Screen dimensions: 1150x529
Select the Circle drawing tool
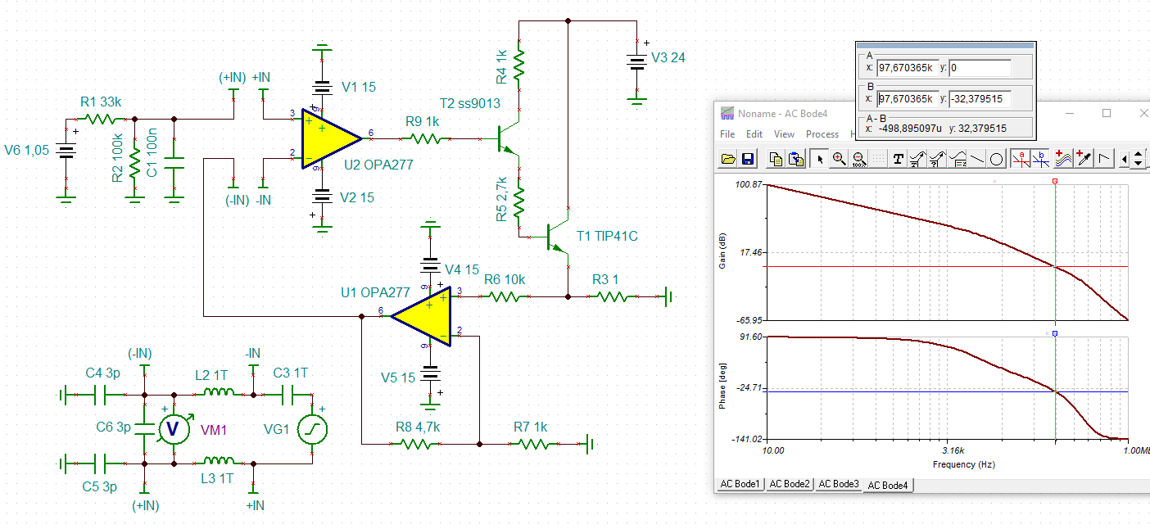pos(997,159)
